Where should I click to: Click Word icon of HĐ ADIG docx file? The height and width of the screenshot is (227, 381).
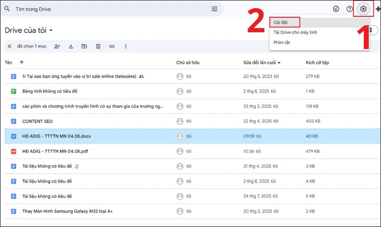(x=14, y=136)
